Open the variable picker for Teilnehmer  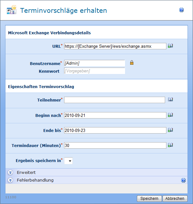point(170,100)
